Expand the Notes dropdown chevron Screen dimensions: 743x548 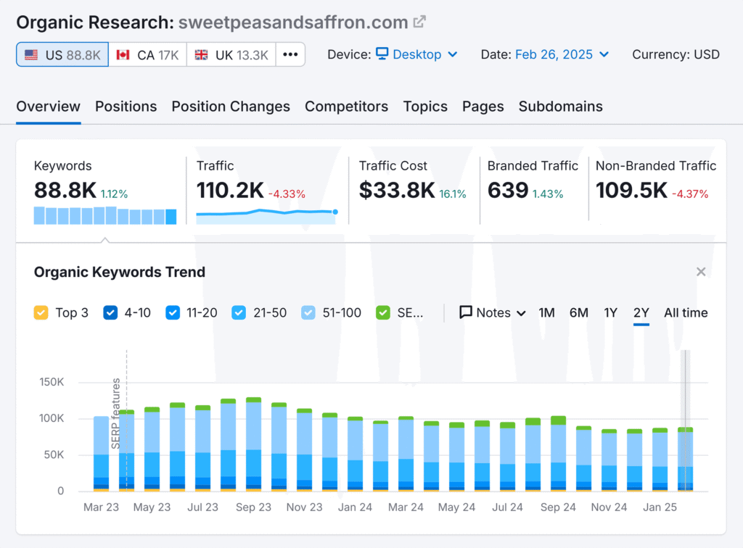(x=522, y=312)
